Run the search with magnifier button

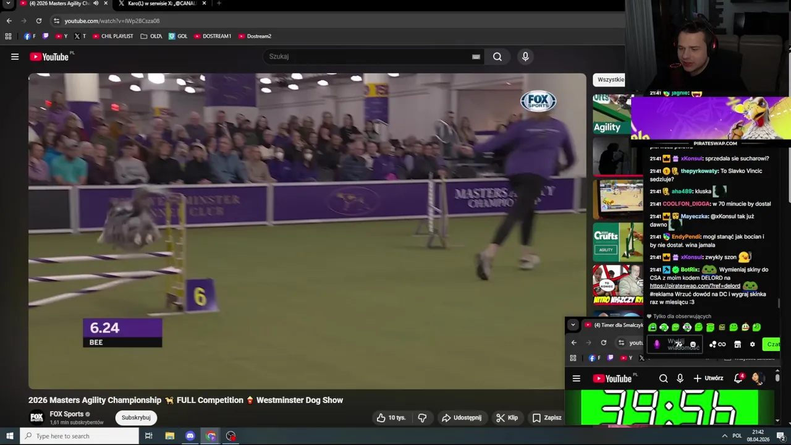coord(497,57)
